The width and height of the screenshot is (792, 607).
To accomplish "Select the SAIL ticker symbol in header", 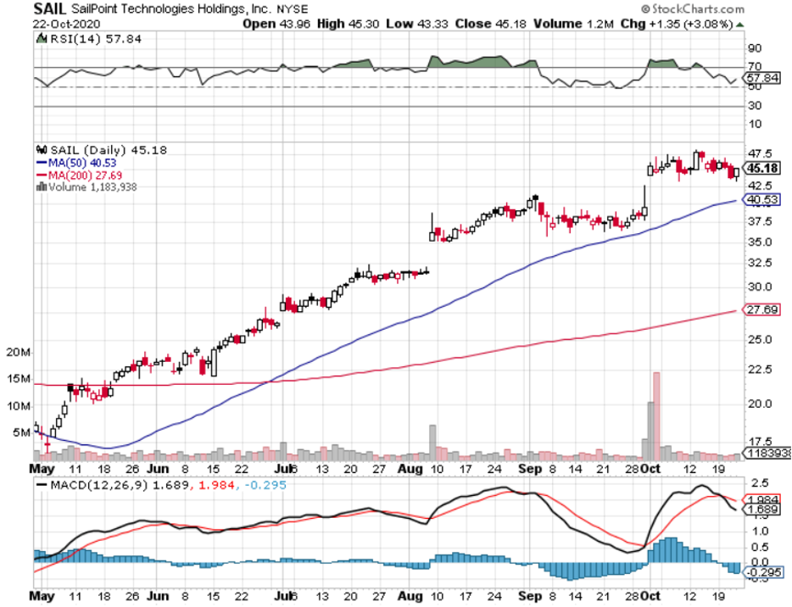I will 49,8.
